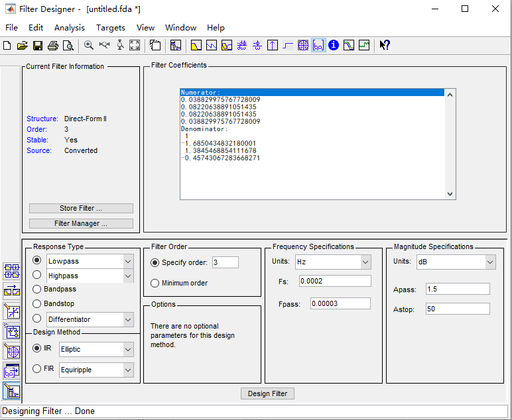The height and width of the screenshot is (420, 512).
Task: Toggle the legend toolbar icon
Action: point(155,45)
